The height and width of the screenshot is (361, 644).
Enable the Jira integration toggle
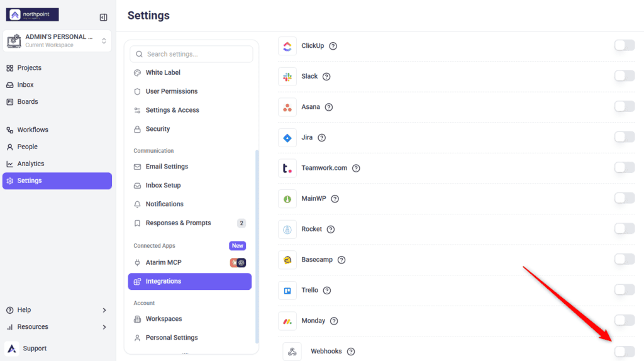click(x=625, y=136)
